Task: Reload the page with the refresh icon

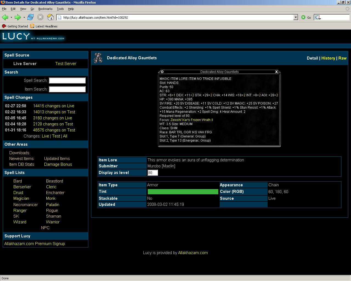Action: click(30, 17)
